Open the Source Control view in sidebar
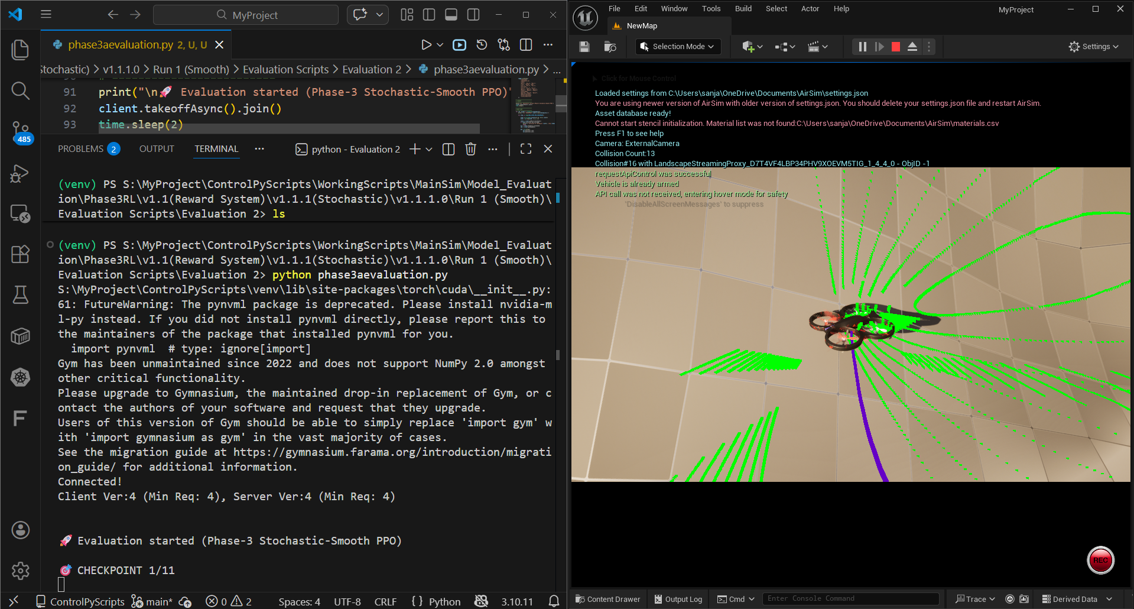Screen dimensions: 1134x609 [x=21, y=130]
